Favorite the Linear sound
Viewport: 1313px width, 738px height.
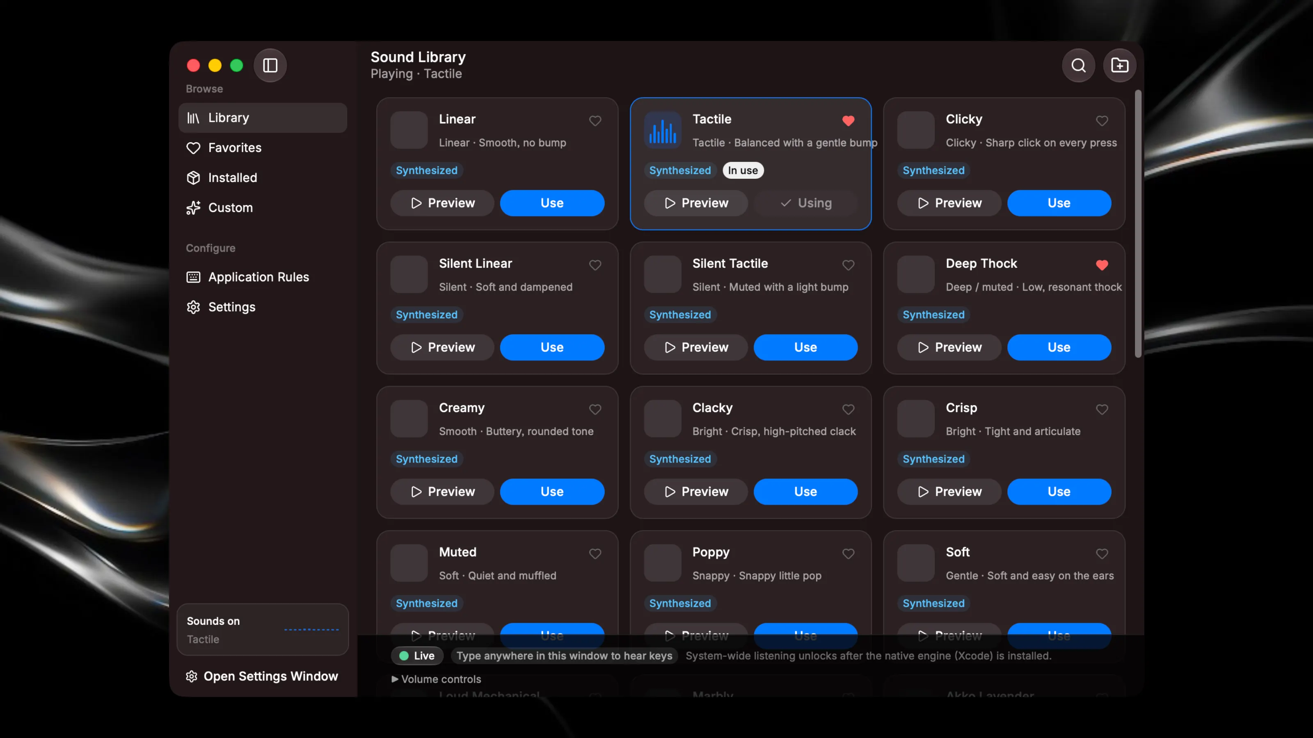pos(595,121)
